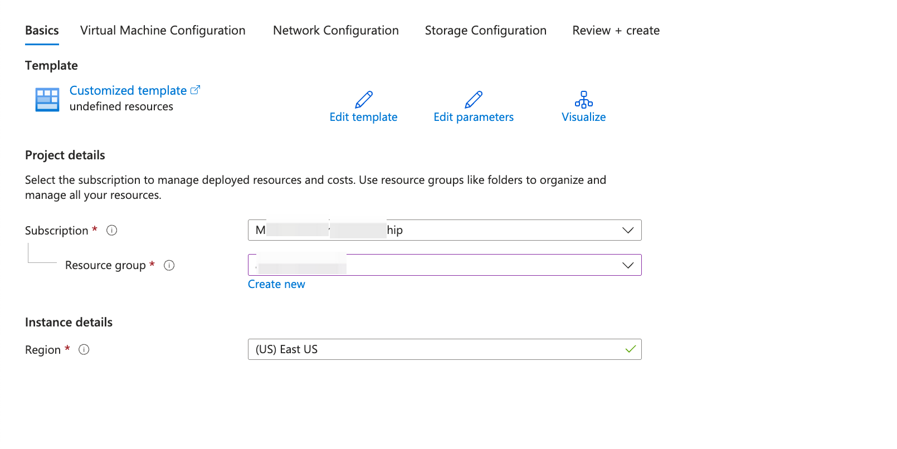This screenshot has height=449, width=897.
Task: Expand the Subscription dropdown
Action: tap(627, 231)
